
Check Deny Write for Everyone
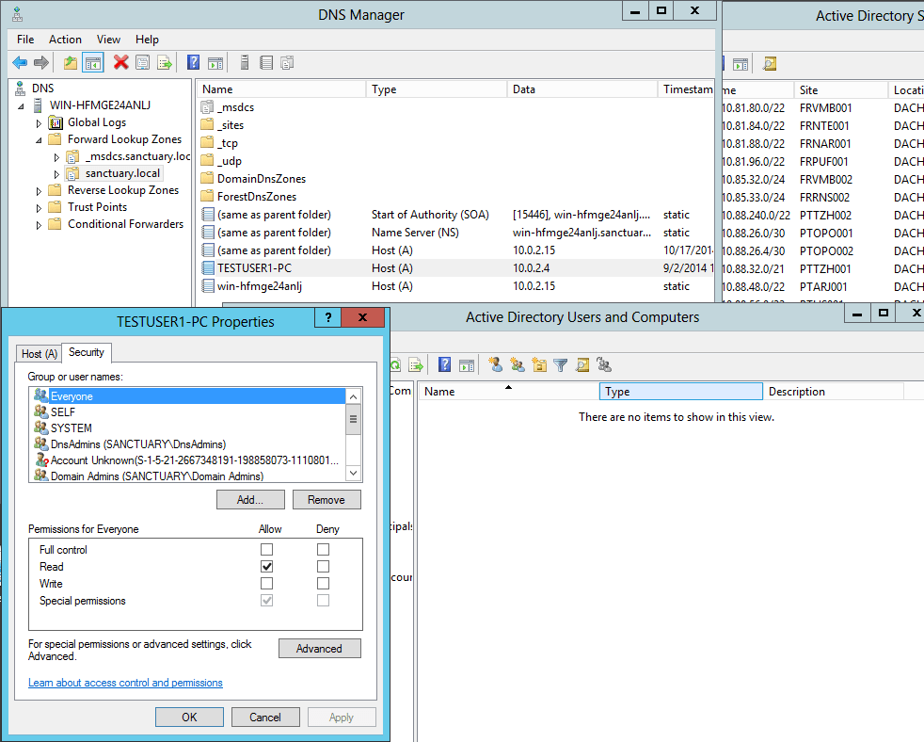pos(324,583)
